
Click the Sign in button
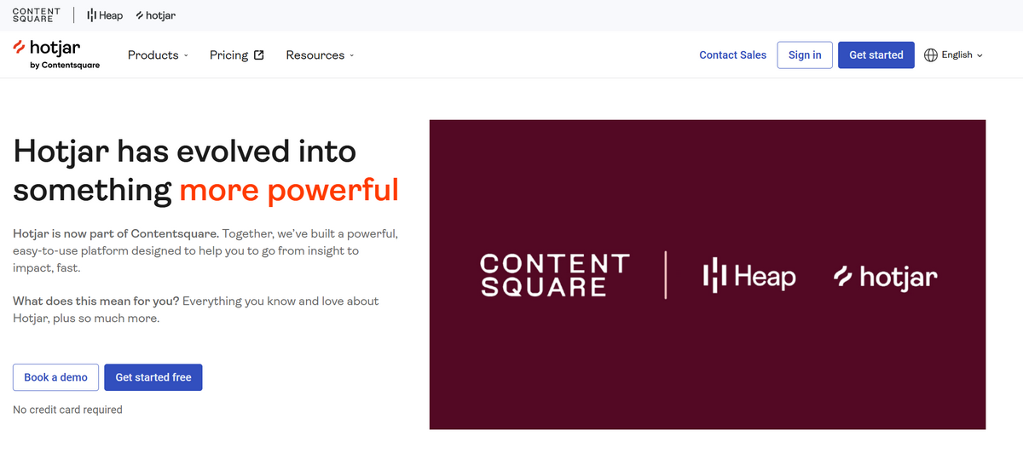tap(805, 55)
